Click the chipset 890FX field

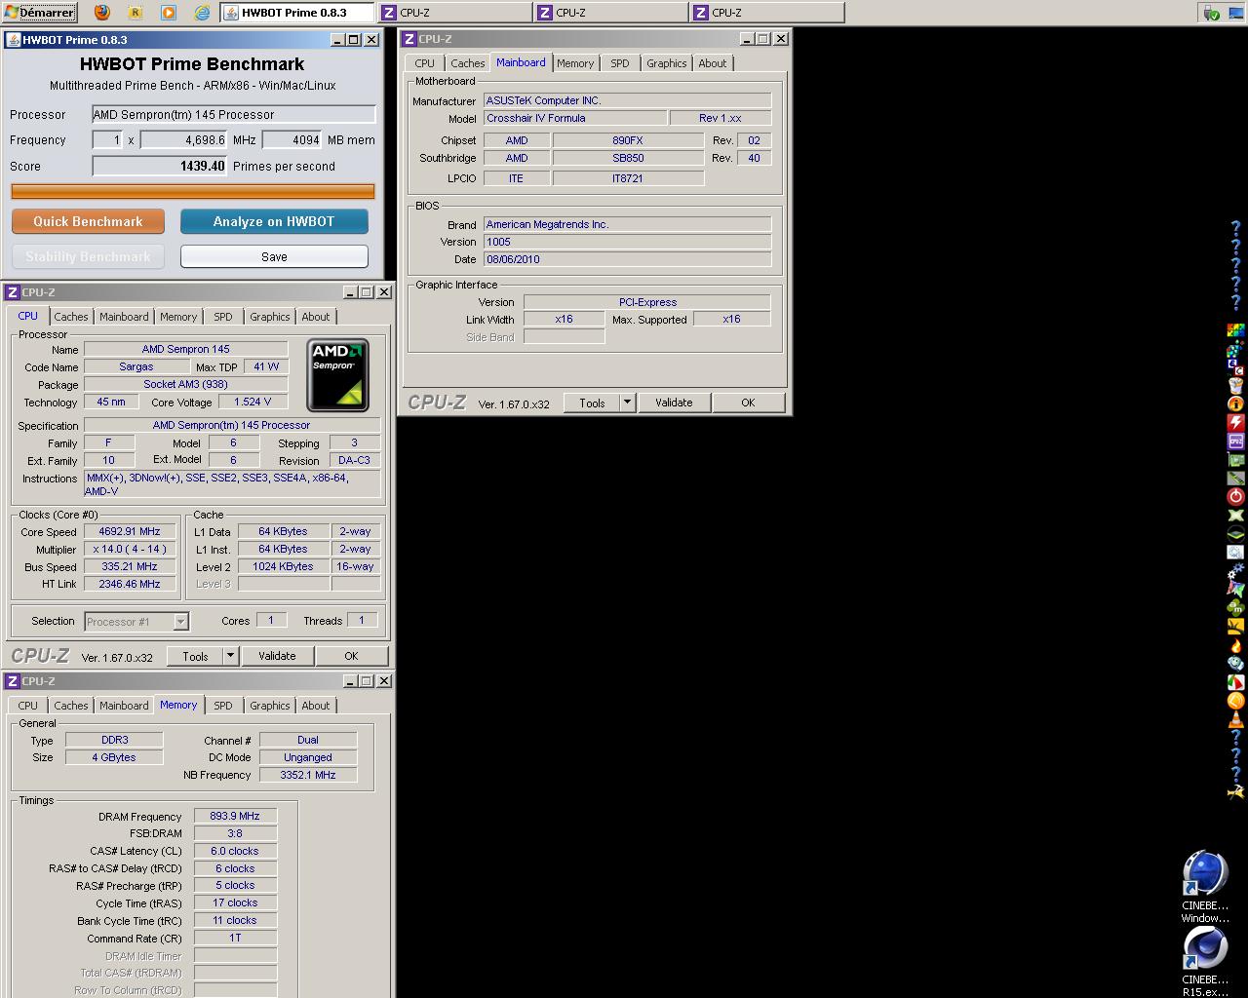(x=627, y=140)
